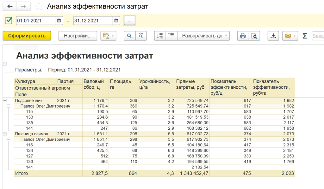Click the Сформировать button
The image size is (324, 189).
pyautogui.click(x=27, y=36)
